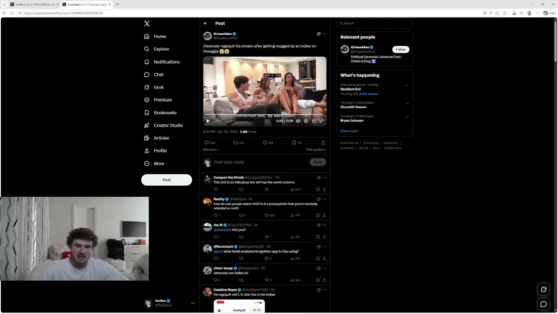558x314 pixels.
Task: Share the main post
Action: tap(323, 143)
